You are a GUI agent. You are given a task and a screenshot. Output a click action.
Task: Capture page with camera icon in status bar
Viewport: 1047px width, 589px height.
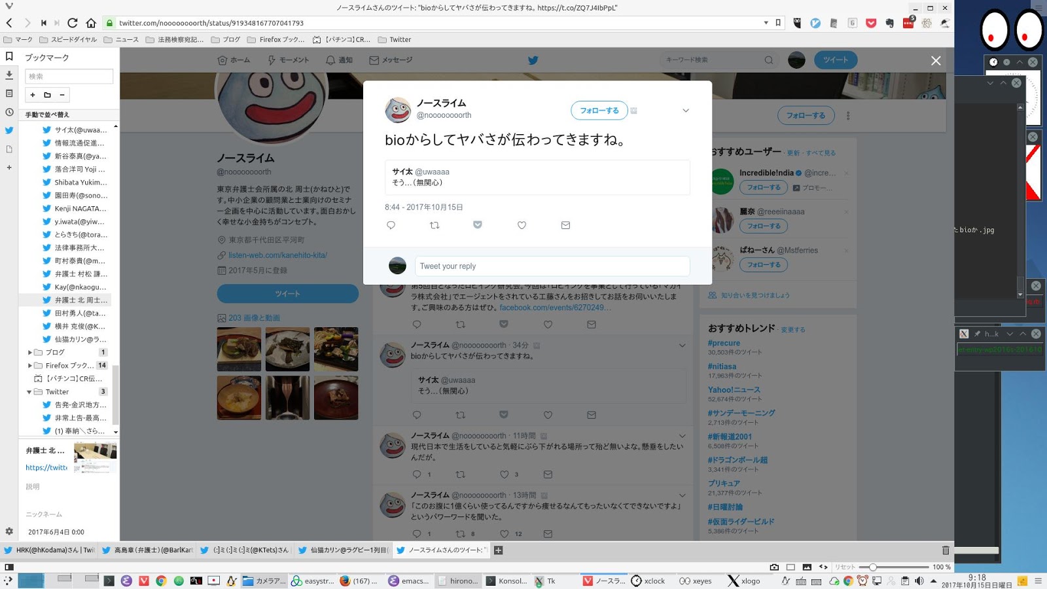click(x=774, y=567)
